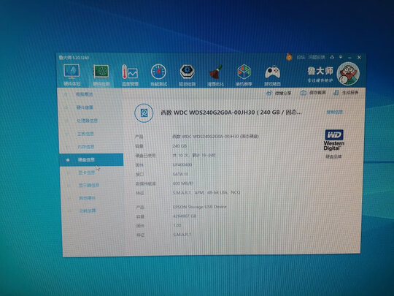Open 温度管理 thermometer icon
394x296 pixels.
pos(130,72)
